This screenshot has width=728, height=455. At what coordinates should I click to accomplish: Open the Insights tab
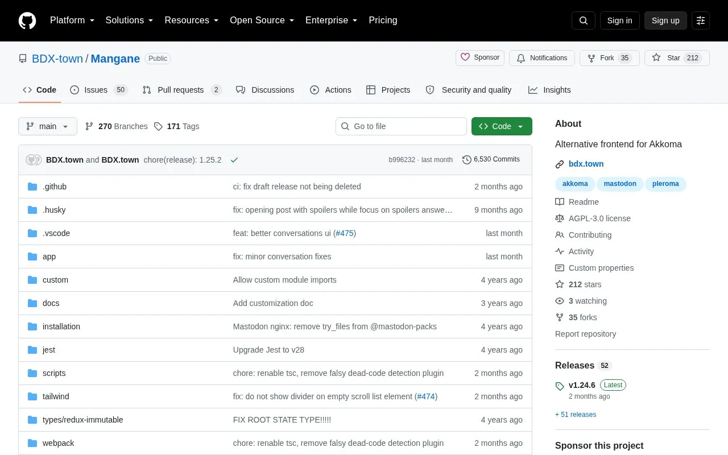549,90
